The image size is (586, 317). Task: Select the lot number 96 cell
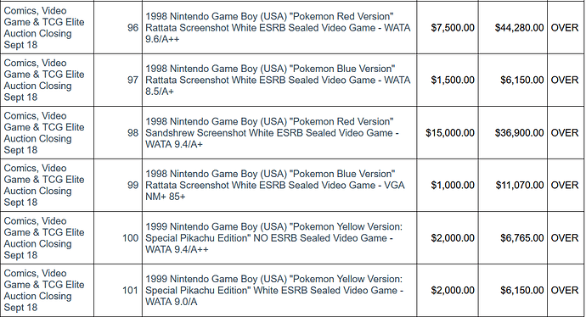point(118,28)
